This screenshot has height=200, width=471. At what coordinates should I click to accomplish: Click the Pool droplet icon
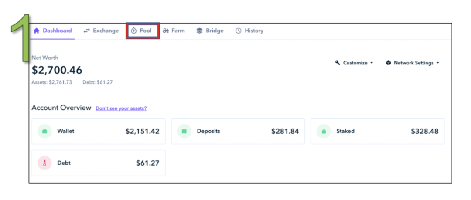[134, 31]
